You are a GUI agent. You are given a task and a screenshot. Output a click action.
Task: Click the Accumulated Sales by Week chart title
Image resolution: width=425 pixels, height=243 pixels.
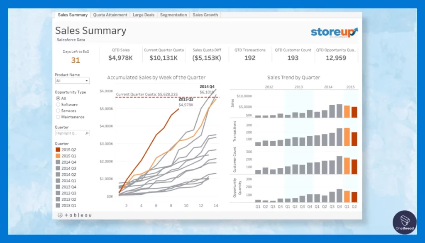(x=156, y=78)
